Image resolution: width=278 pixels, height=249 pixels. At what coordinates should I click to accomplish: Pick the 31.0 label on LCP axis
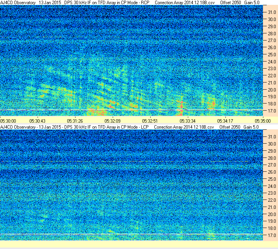[x=272, y=137]
